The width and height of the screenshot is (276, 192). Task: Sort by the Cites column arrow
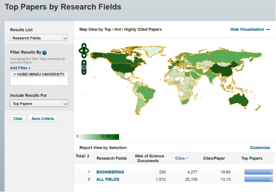coord(187,159)
